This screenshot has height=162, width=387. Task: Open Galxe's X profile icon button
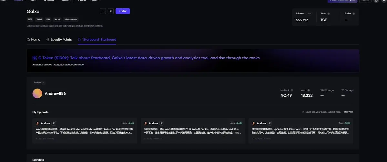[x=111, y=11]
